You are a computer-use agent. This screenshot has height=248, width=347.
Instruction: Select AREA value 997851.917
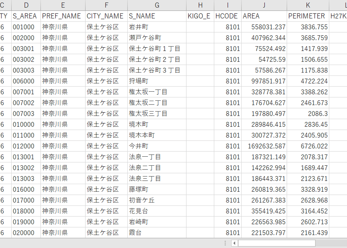tap(264, 81)
